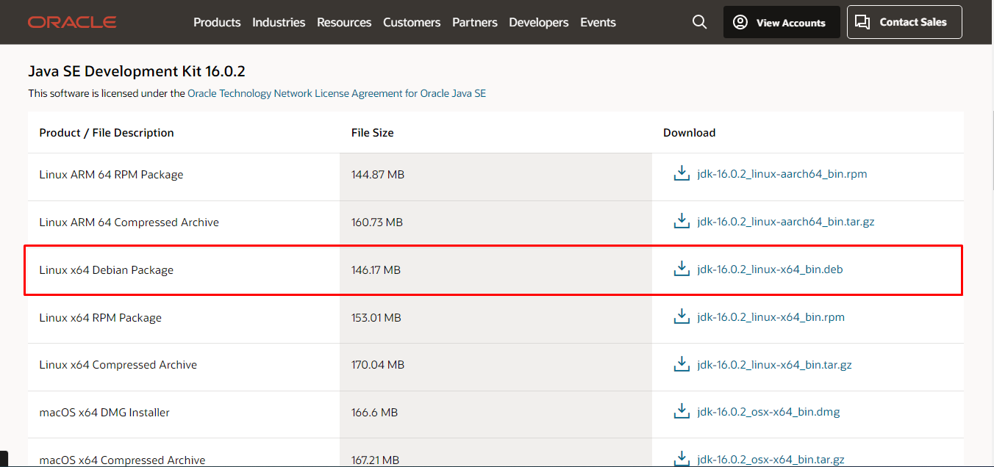
Task: Select the Linux ARM 64 RPM Package text
Action: [111, 175]
